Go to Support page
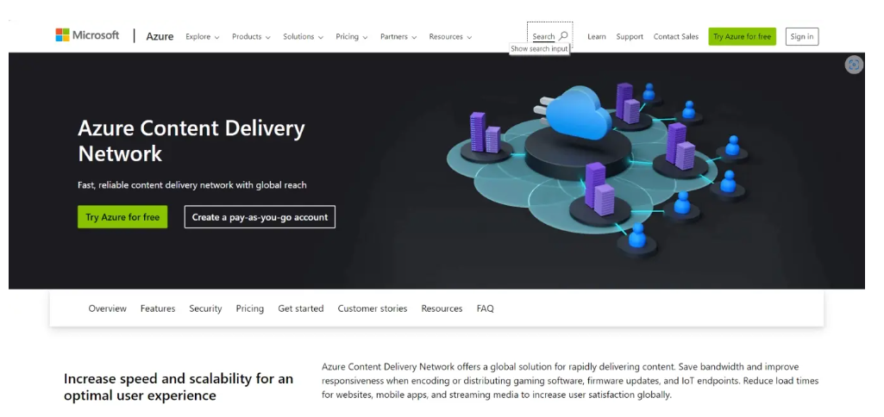 [x=630, y=37]
